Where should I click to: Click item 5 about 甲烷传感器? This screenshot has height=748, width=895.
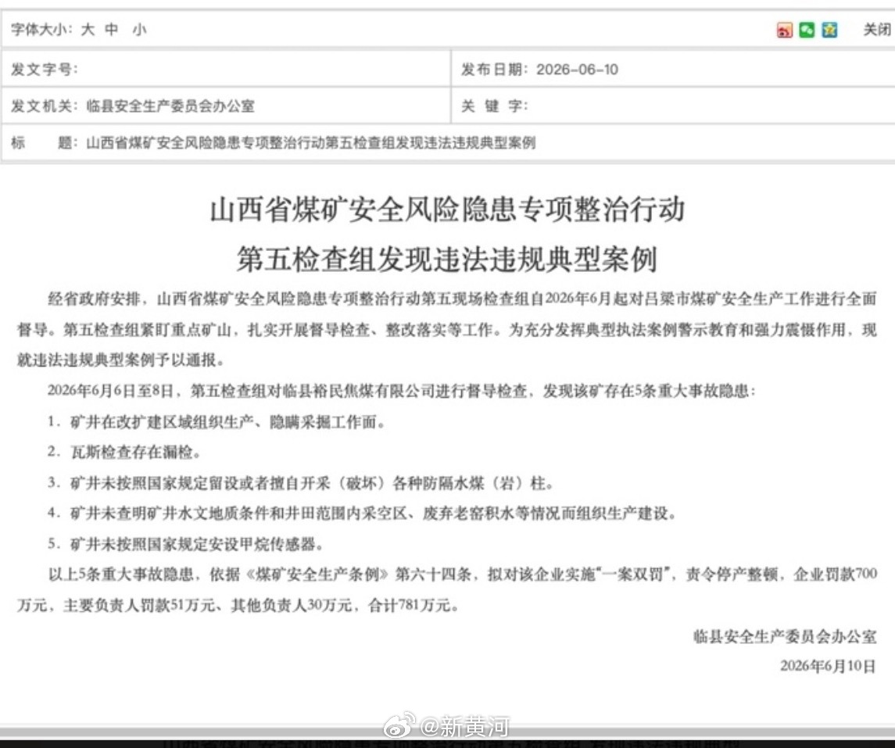(x=186, y=544)
